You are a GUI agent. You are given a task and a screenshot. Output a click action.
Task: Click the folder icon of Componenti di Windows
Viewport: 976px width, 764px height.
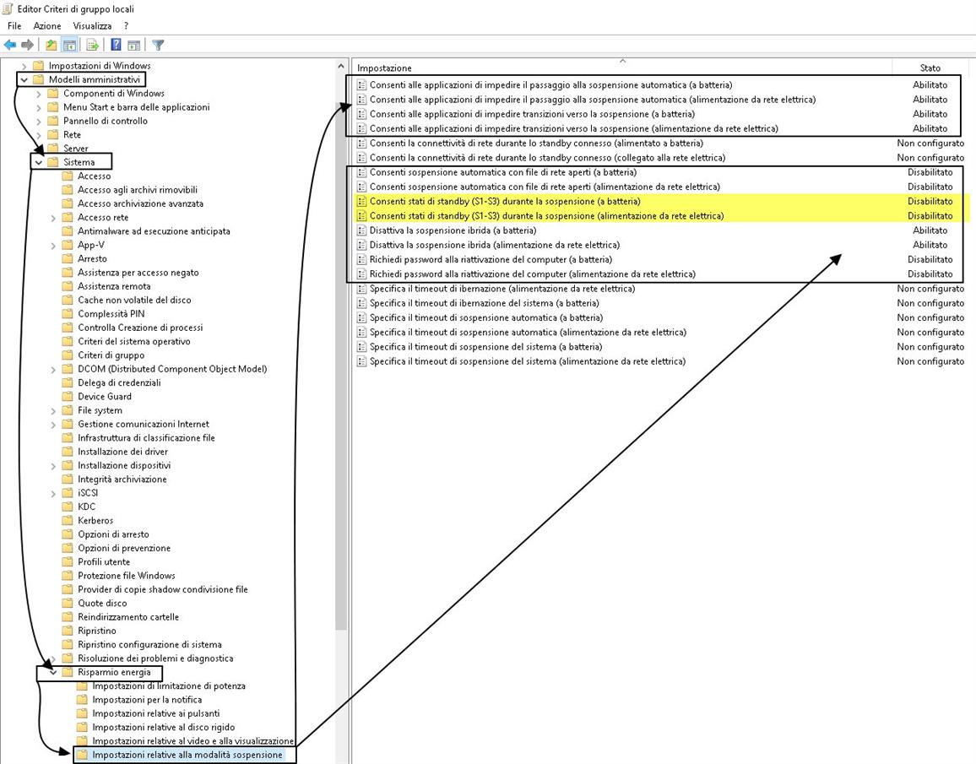tap(53, 94)
